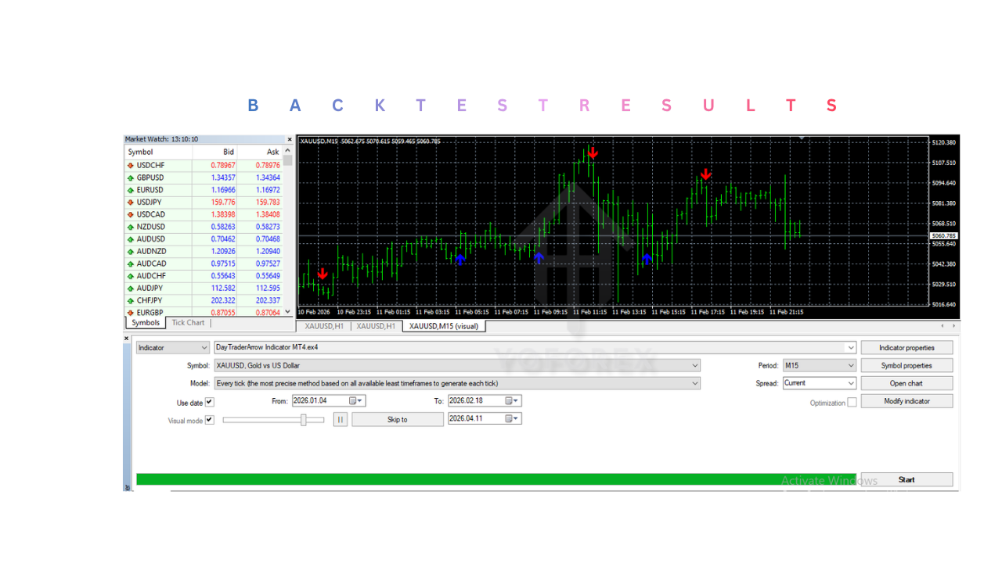Viewport: 1002px width, 563px height.
Task: Uncheck the Use date option
Action: point(208,402)
